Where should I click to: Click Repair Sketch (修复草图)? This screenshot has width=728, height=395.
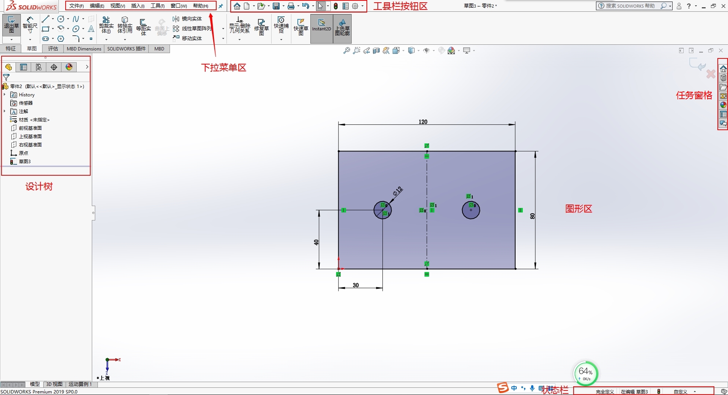coord(261,27)
